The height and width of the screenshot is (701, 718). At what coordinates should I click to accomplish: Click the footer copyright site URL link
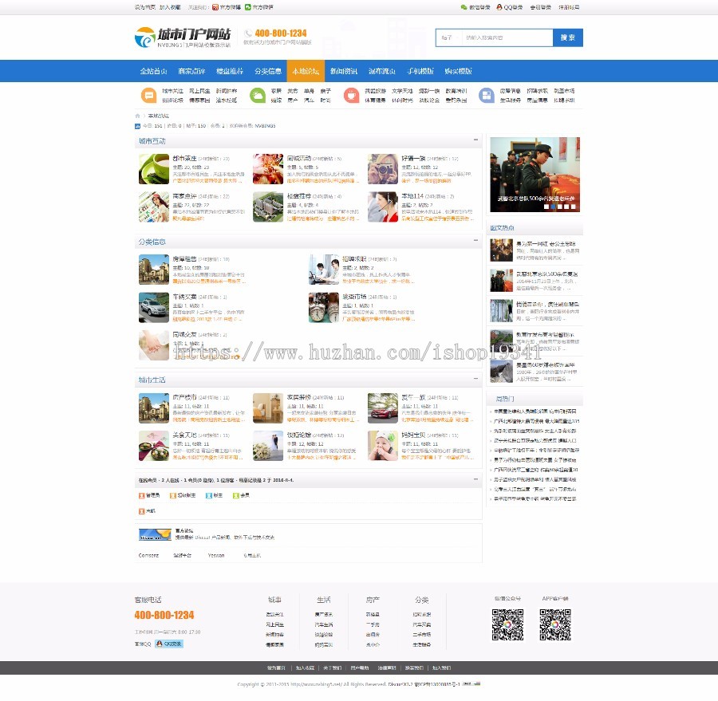316,684
